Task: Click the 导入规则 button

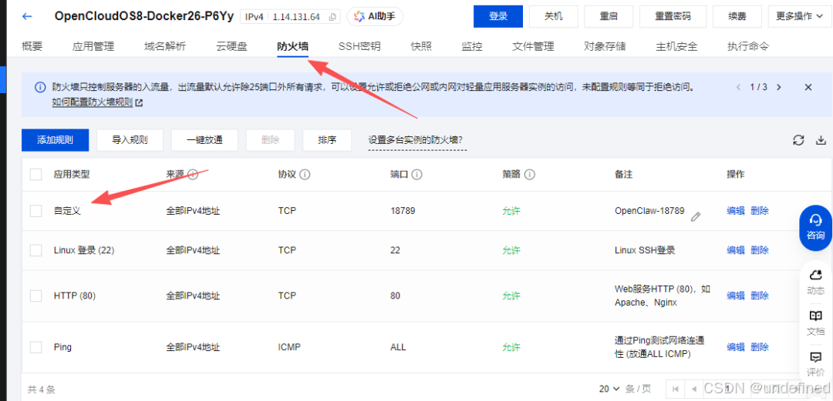Action: (x=130, y=140)
